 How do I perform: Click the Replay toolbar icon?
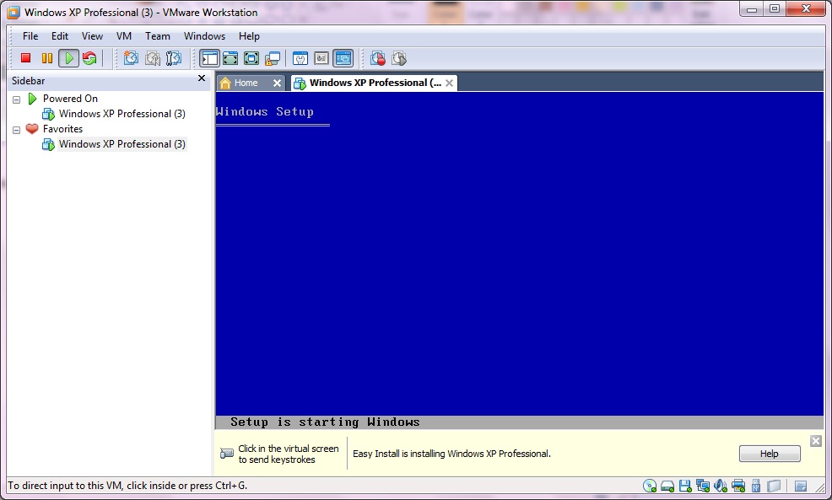(399, 58)
